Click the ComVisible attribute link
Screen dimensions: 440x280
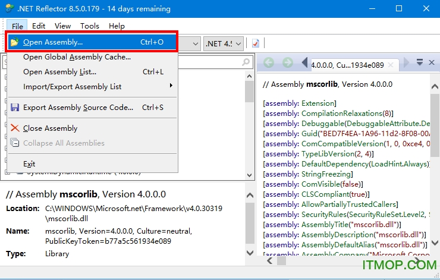[x=320, y=184]
